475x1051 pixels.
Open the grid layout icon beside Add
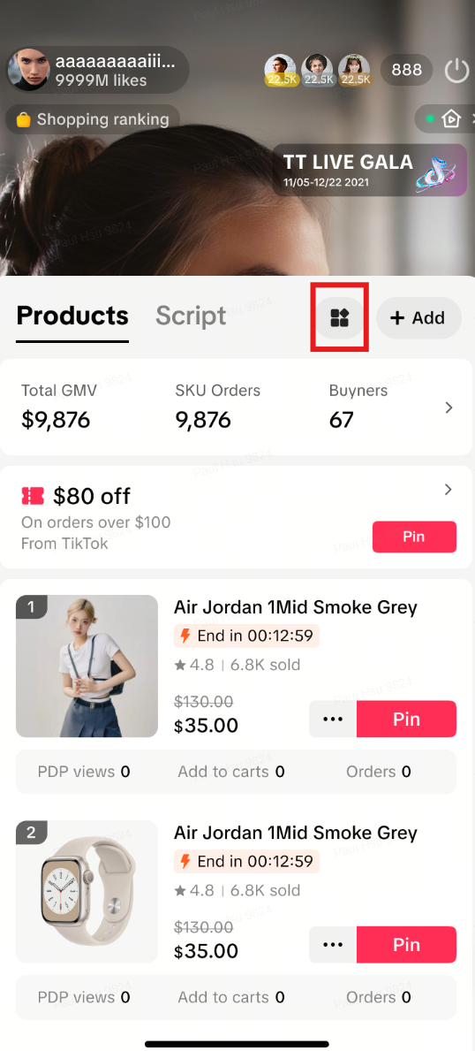click(340, 317)
